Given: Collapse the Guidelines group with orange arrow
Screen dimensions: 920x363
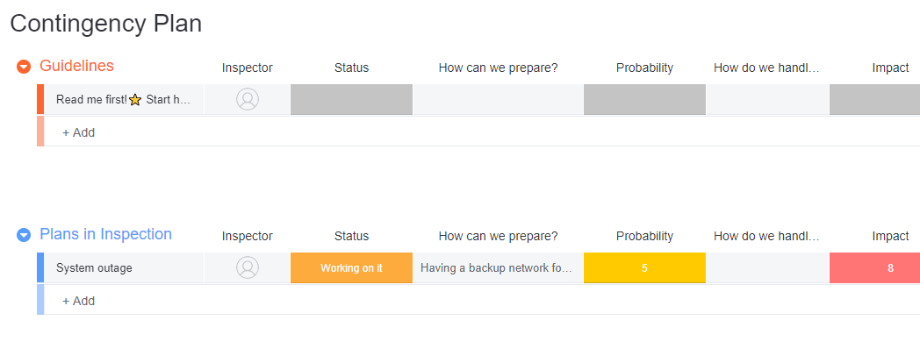Looking at the screenshot, I should pos(24,67).
